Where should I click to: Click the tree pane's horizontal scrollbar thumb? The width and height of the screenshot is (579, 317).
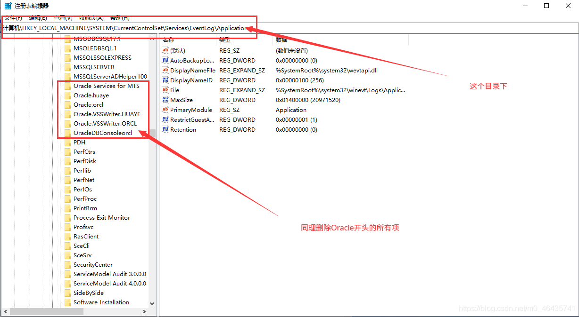pyautogui.click(x=47, y=312)
